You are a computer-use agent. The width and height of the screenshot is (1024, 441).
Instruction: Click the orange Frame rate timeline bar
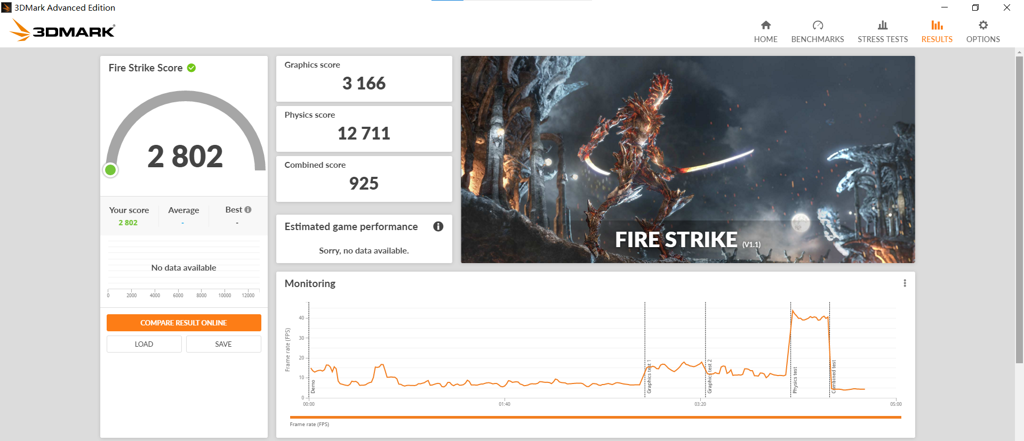point(596,418)
